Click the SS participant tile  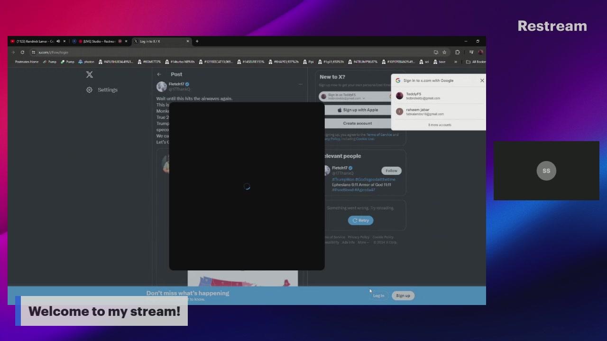tap(546, 170)
